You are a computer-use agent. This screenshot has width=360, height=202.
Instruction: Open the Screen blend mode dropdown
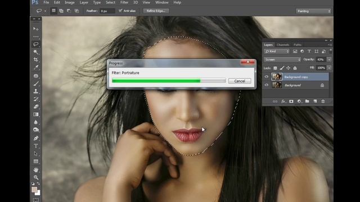coord(282,59)
